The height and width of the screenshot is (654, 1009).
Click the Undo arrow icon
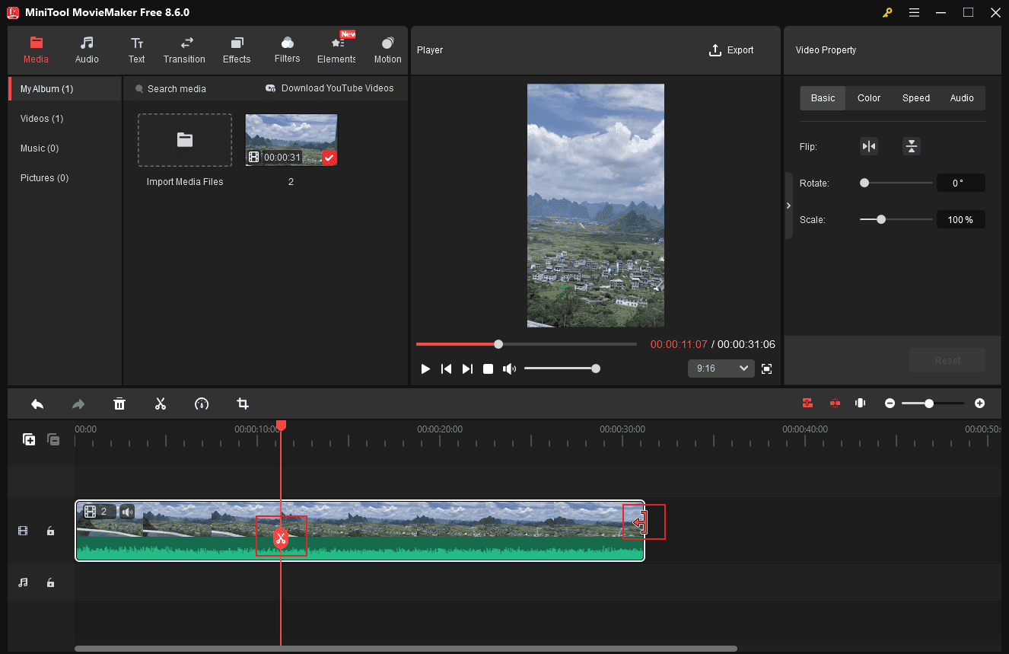[x=37, y=404]
